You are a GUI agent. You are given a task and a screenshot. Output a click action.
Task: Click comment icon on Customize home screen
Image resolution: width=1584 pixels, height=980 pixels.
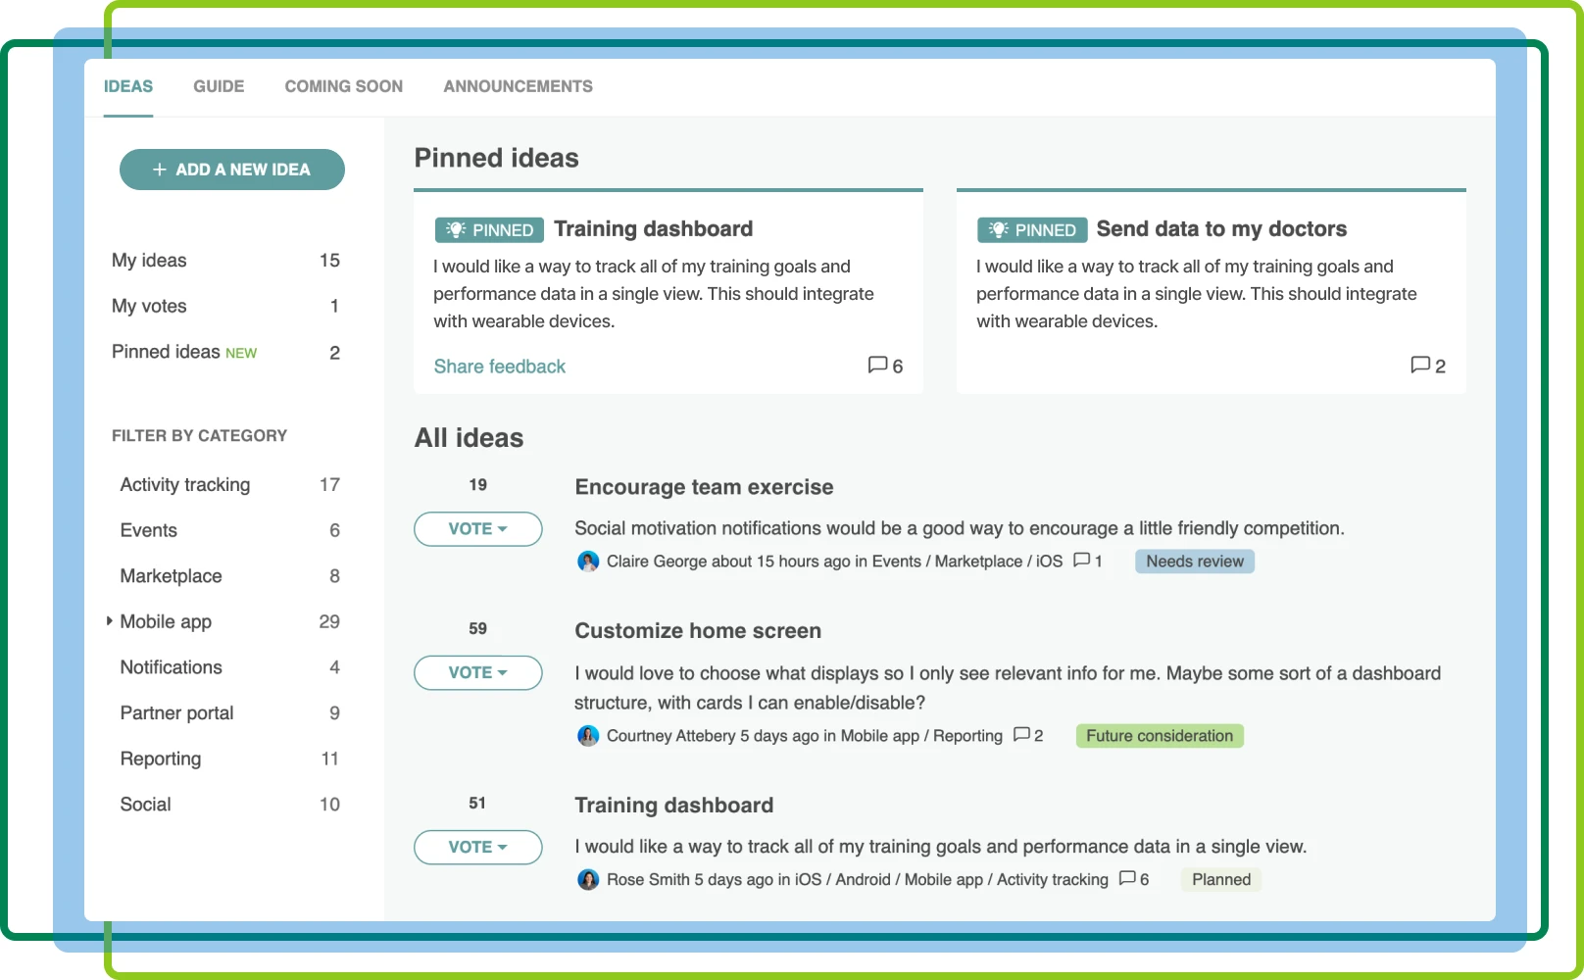tap(1022, 735)
